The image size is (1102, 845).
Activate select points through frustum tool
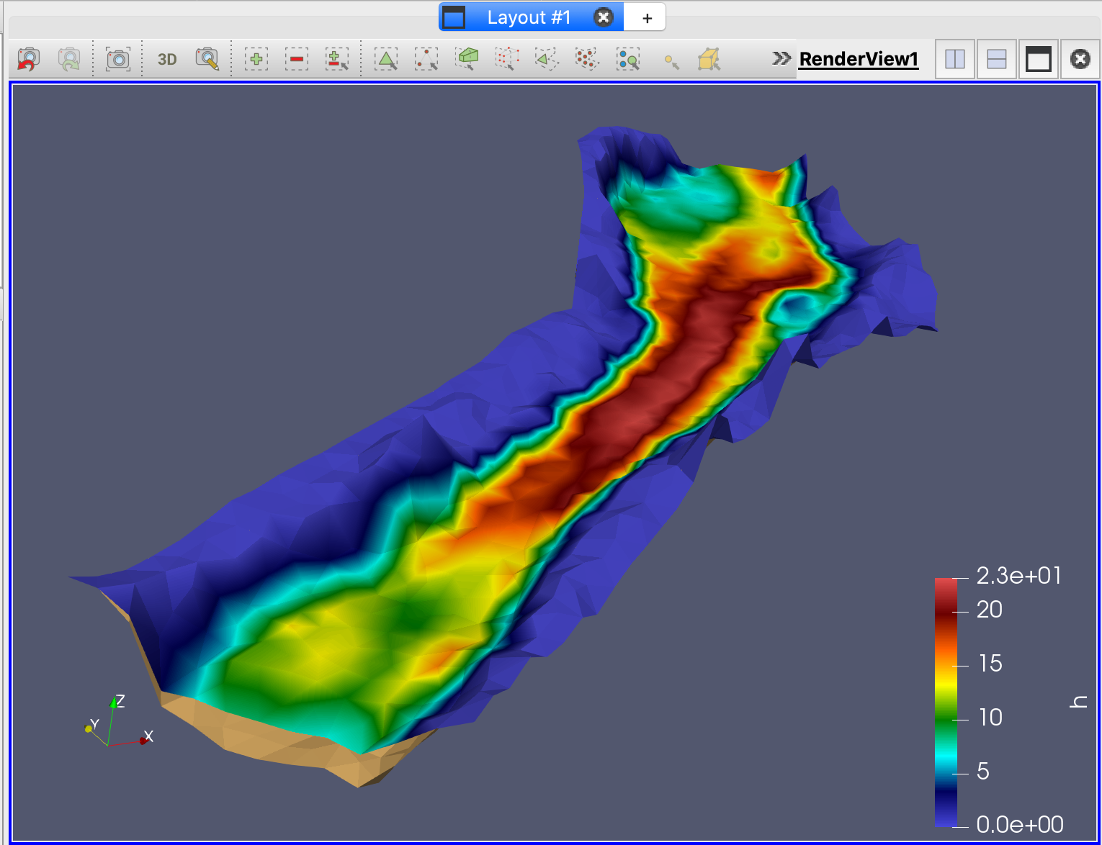(x=507, y=59)
